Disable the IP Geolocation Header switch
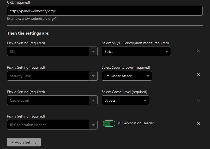Screen dimensions: 210x149 109,124
